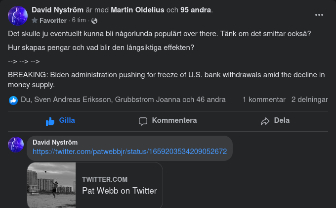Expand the 1 kommentar comments list
The height and width of the screenshot is (208, 336).
click(263, 100)
